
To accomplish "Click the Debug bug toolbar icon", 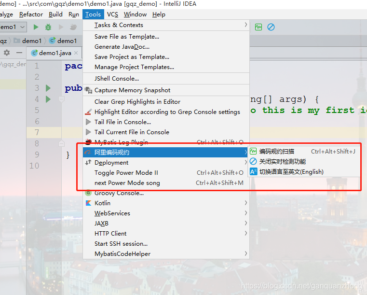I will pyautogui.click(x=48, y=27).
